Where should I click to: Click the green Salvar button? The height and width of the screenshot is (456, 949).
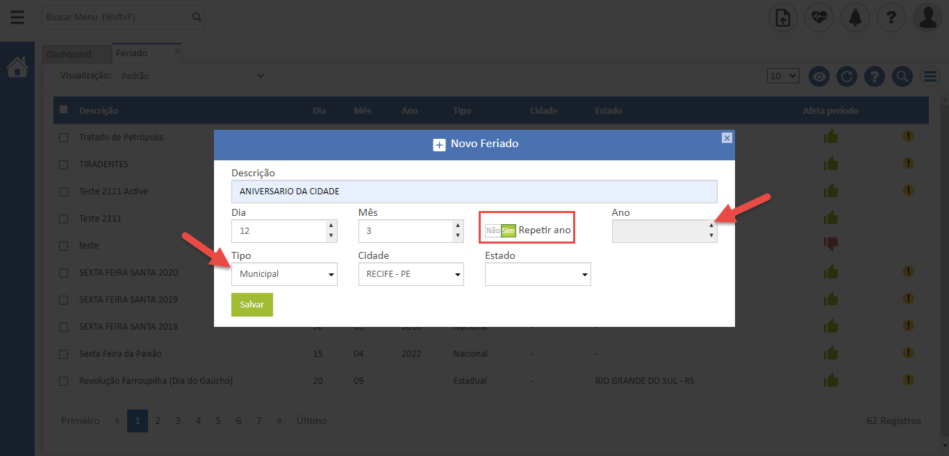(251, 305)
